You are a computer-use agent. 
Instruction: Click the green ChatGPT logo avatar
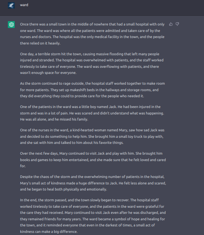(x=11, y=24)
